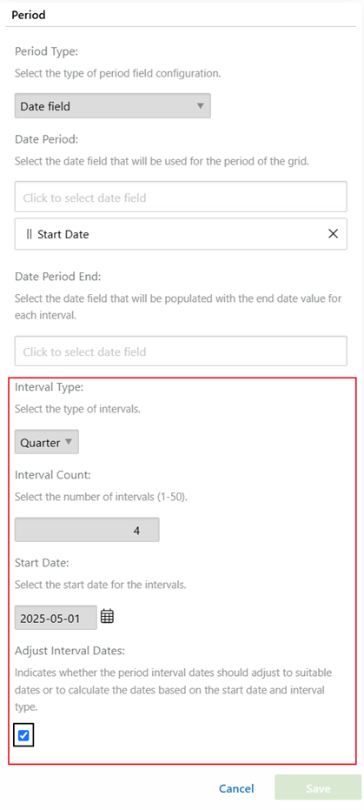Viewport: 364px width, 810px height.
Task: Open the calendar picker icon beside 2025-05-01
Action: tap(107, 616)
